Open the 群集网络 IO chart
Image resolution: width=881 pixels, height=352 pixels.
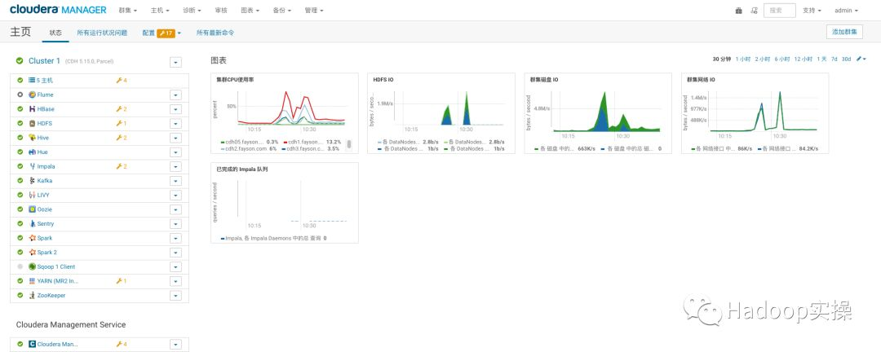pos(755,113)
